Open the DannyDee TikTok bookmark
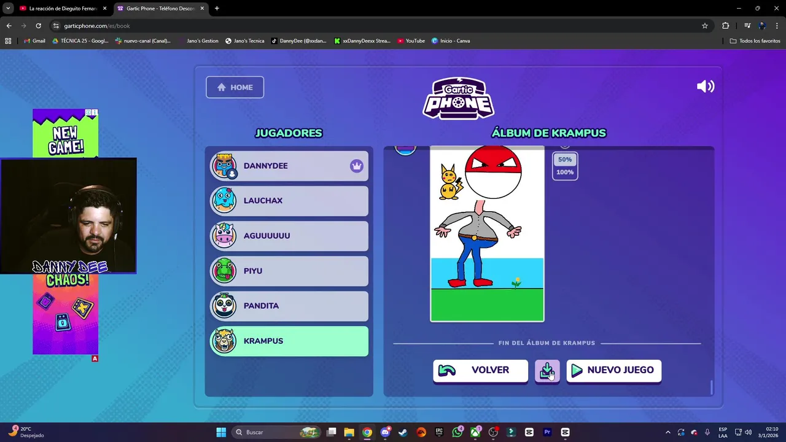Screen dimensions: 786x442 (x=299, y=41)
